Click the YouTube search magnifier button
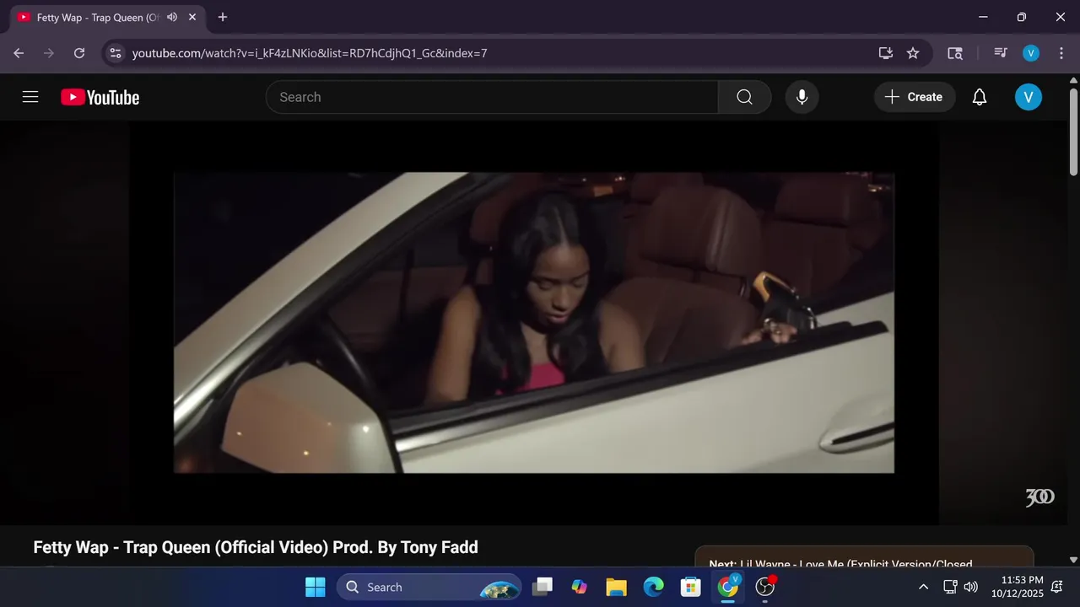This screenshot has height=607, width=1080. (x=744, y=97)
